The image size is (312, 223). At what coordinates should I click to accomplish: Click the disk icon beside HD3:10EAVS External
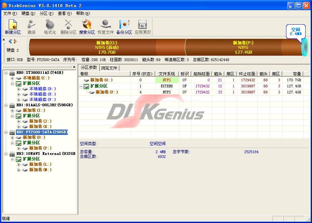click(x=12, y=154)
